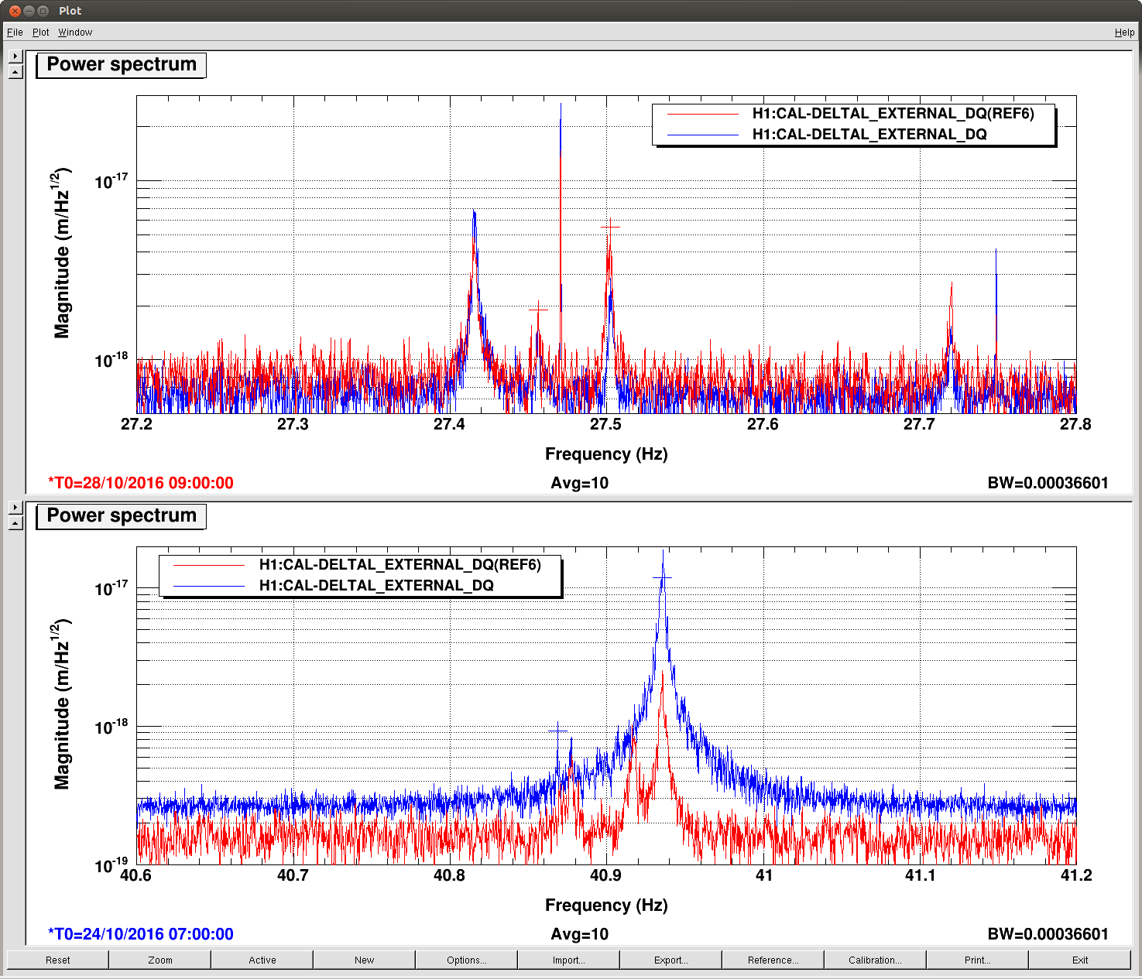Open the Reference... dialog

[x=773, y=960]
